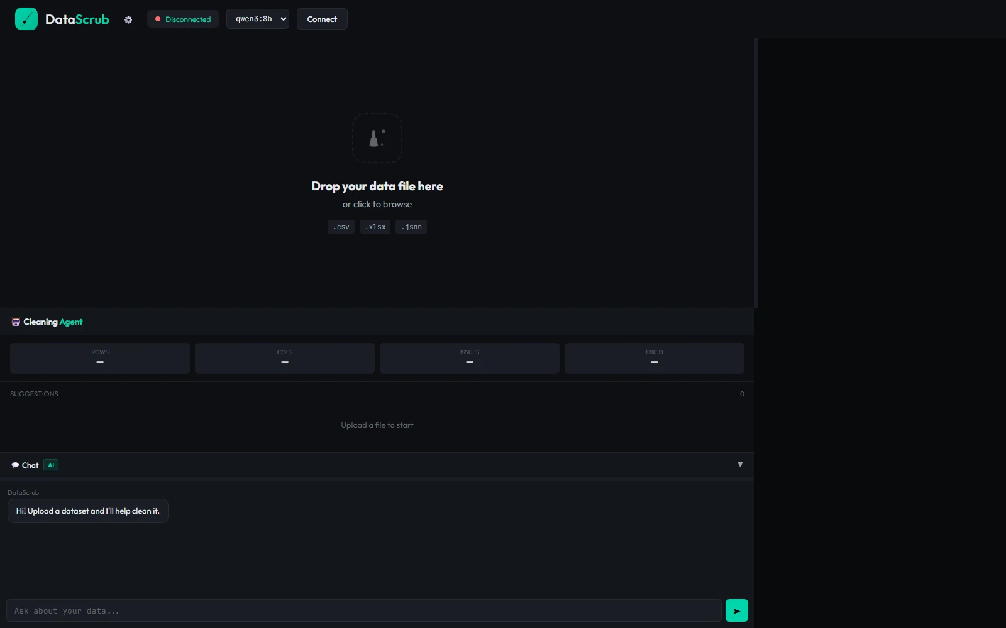Image resolution: width=1006 pixels, height=628 pixels.
Task: Click the Disconnected status indicator
Action: tap(183, 19)
